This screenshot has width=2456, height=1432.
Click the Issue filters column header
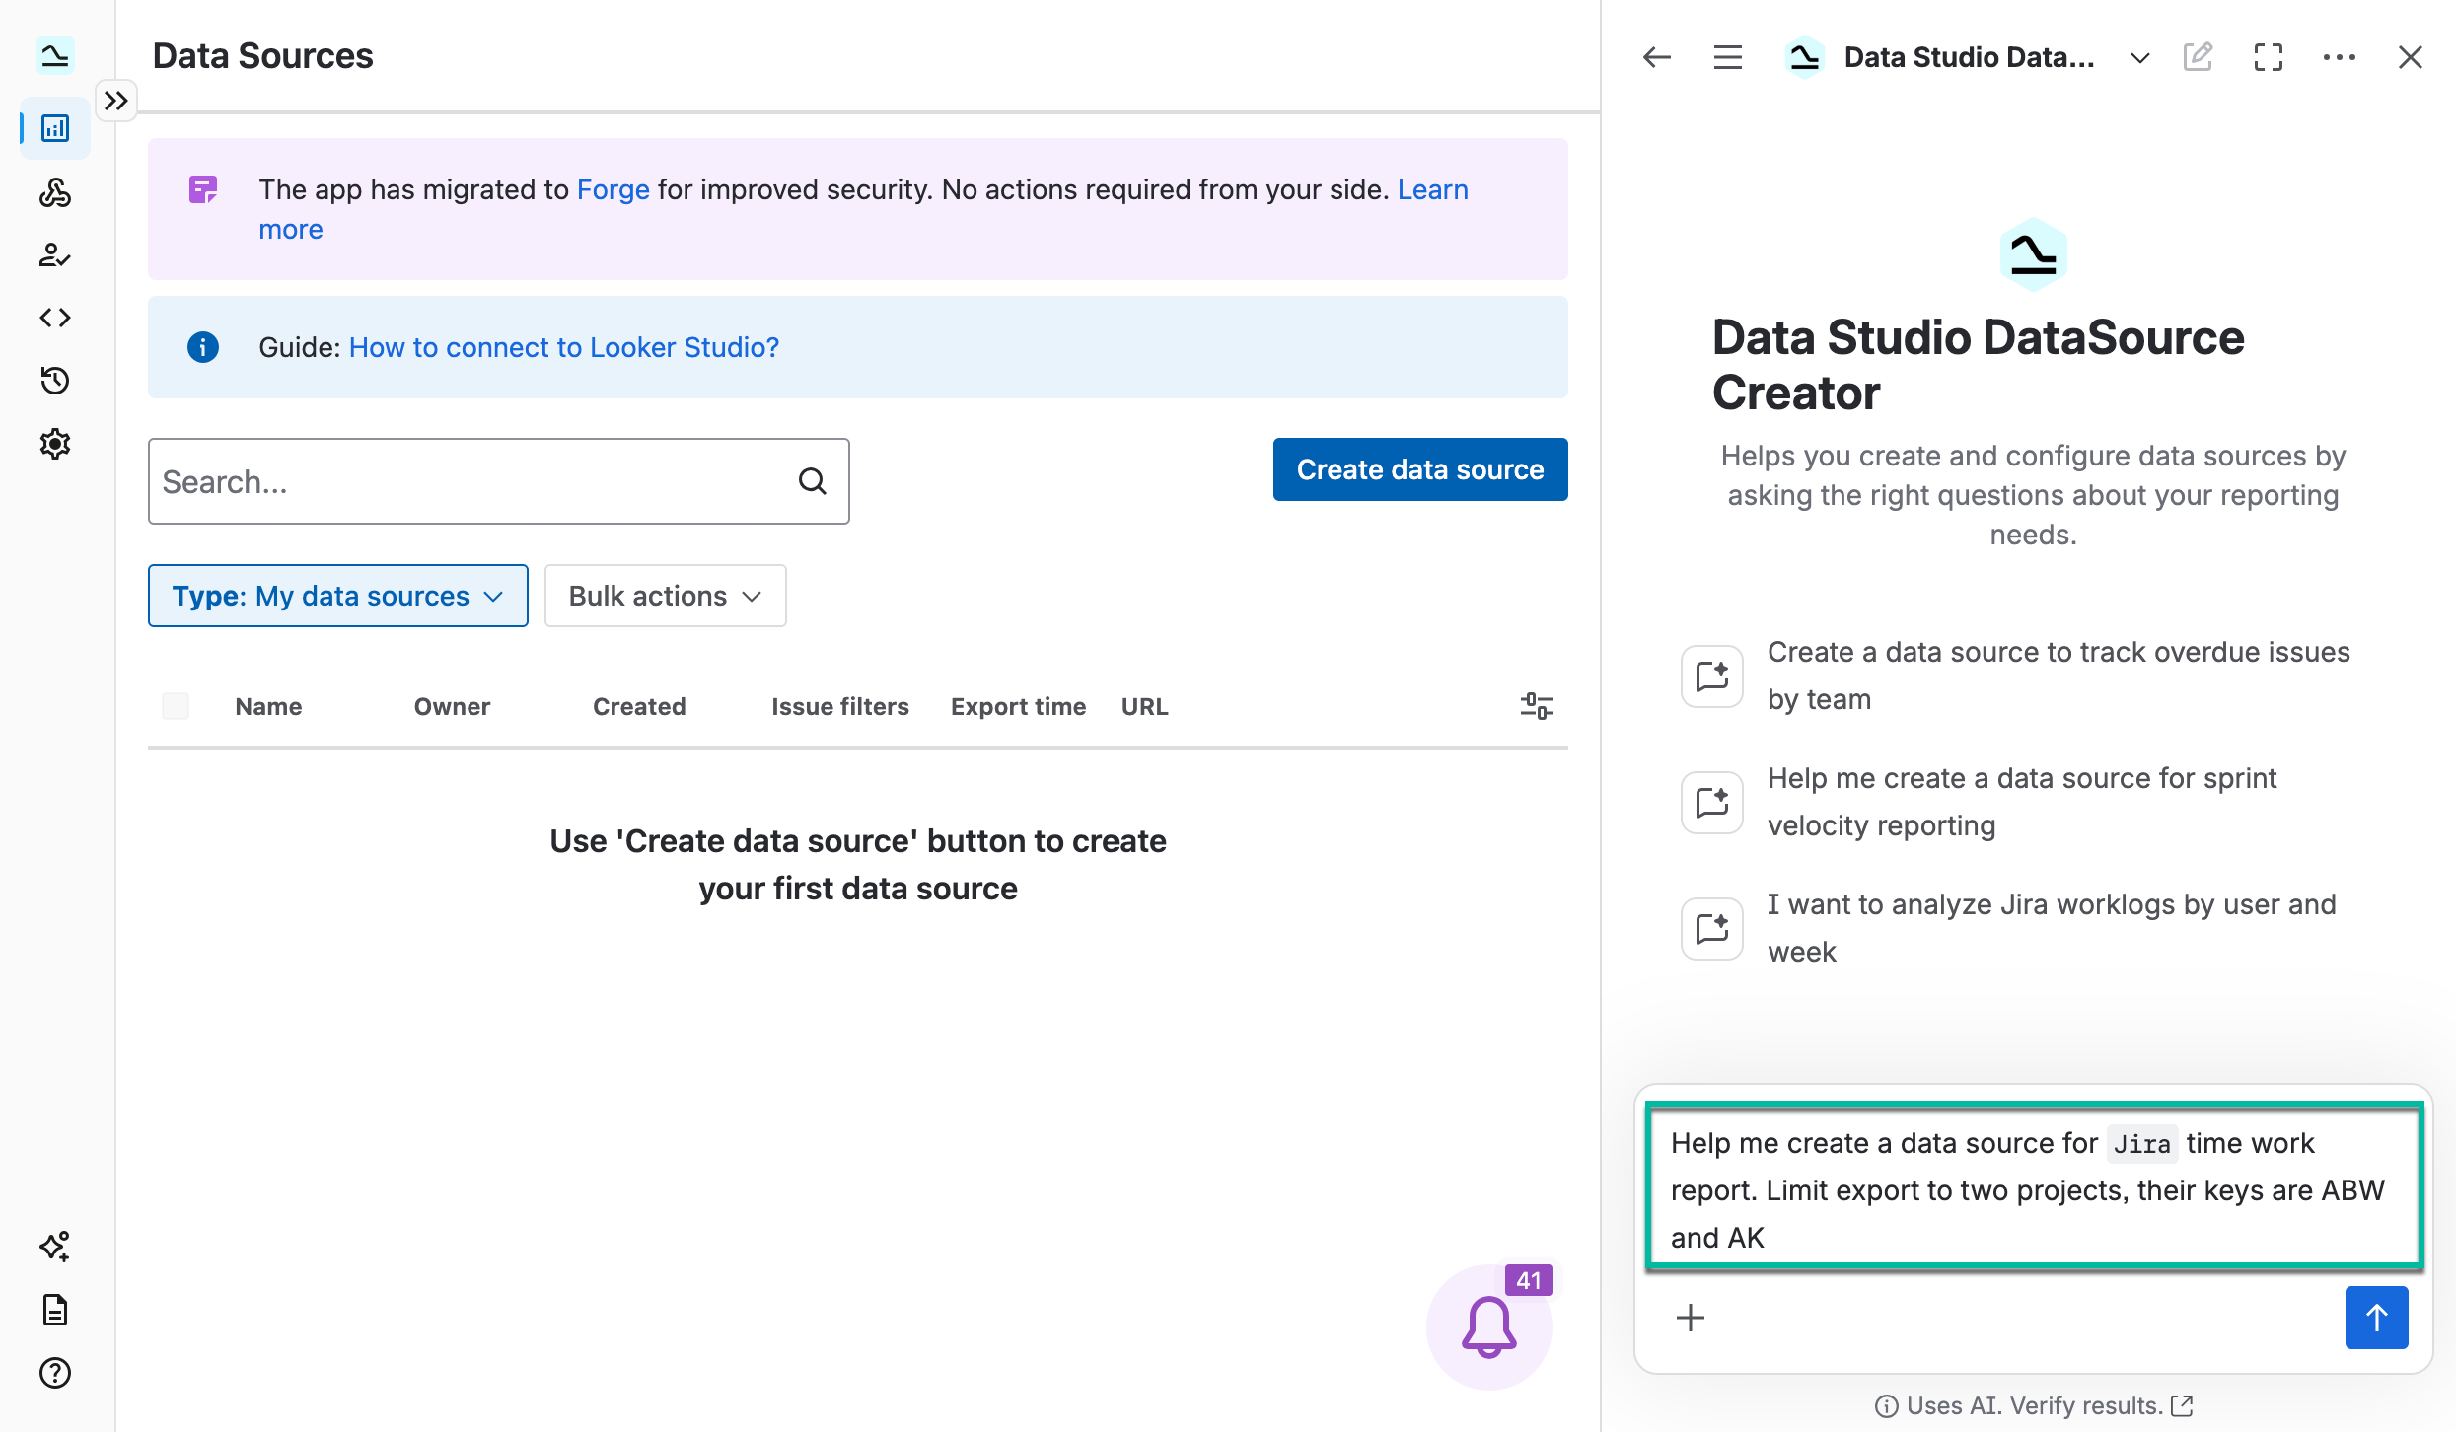840,706
